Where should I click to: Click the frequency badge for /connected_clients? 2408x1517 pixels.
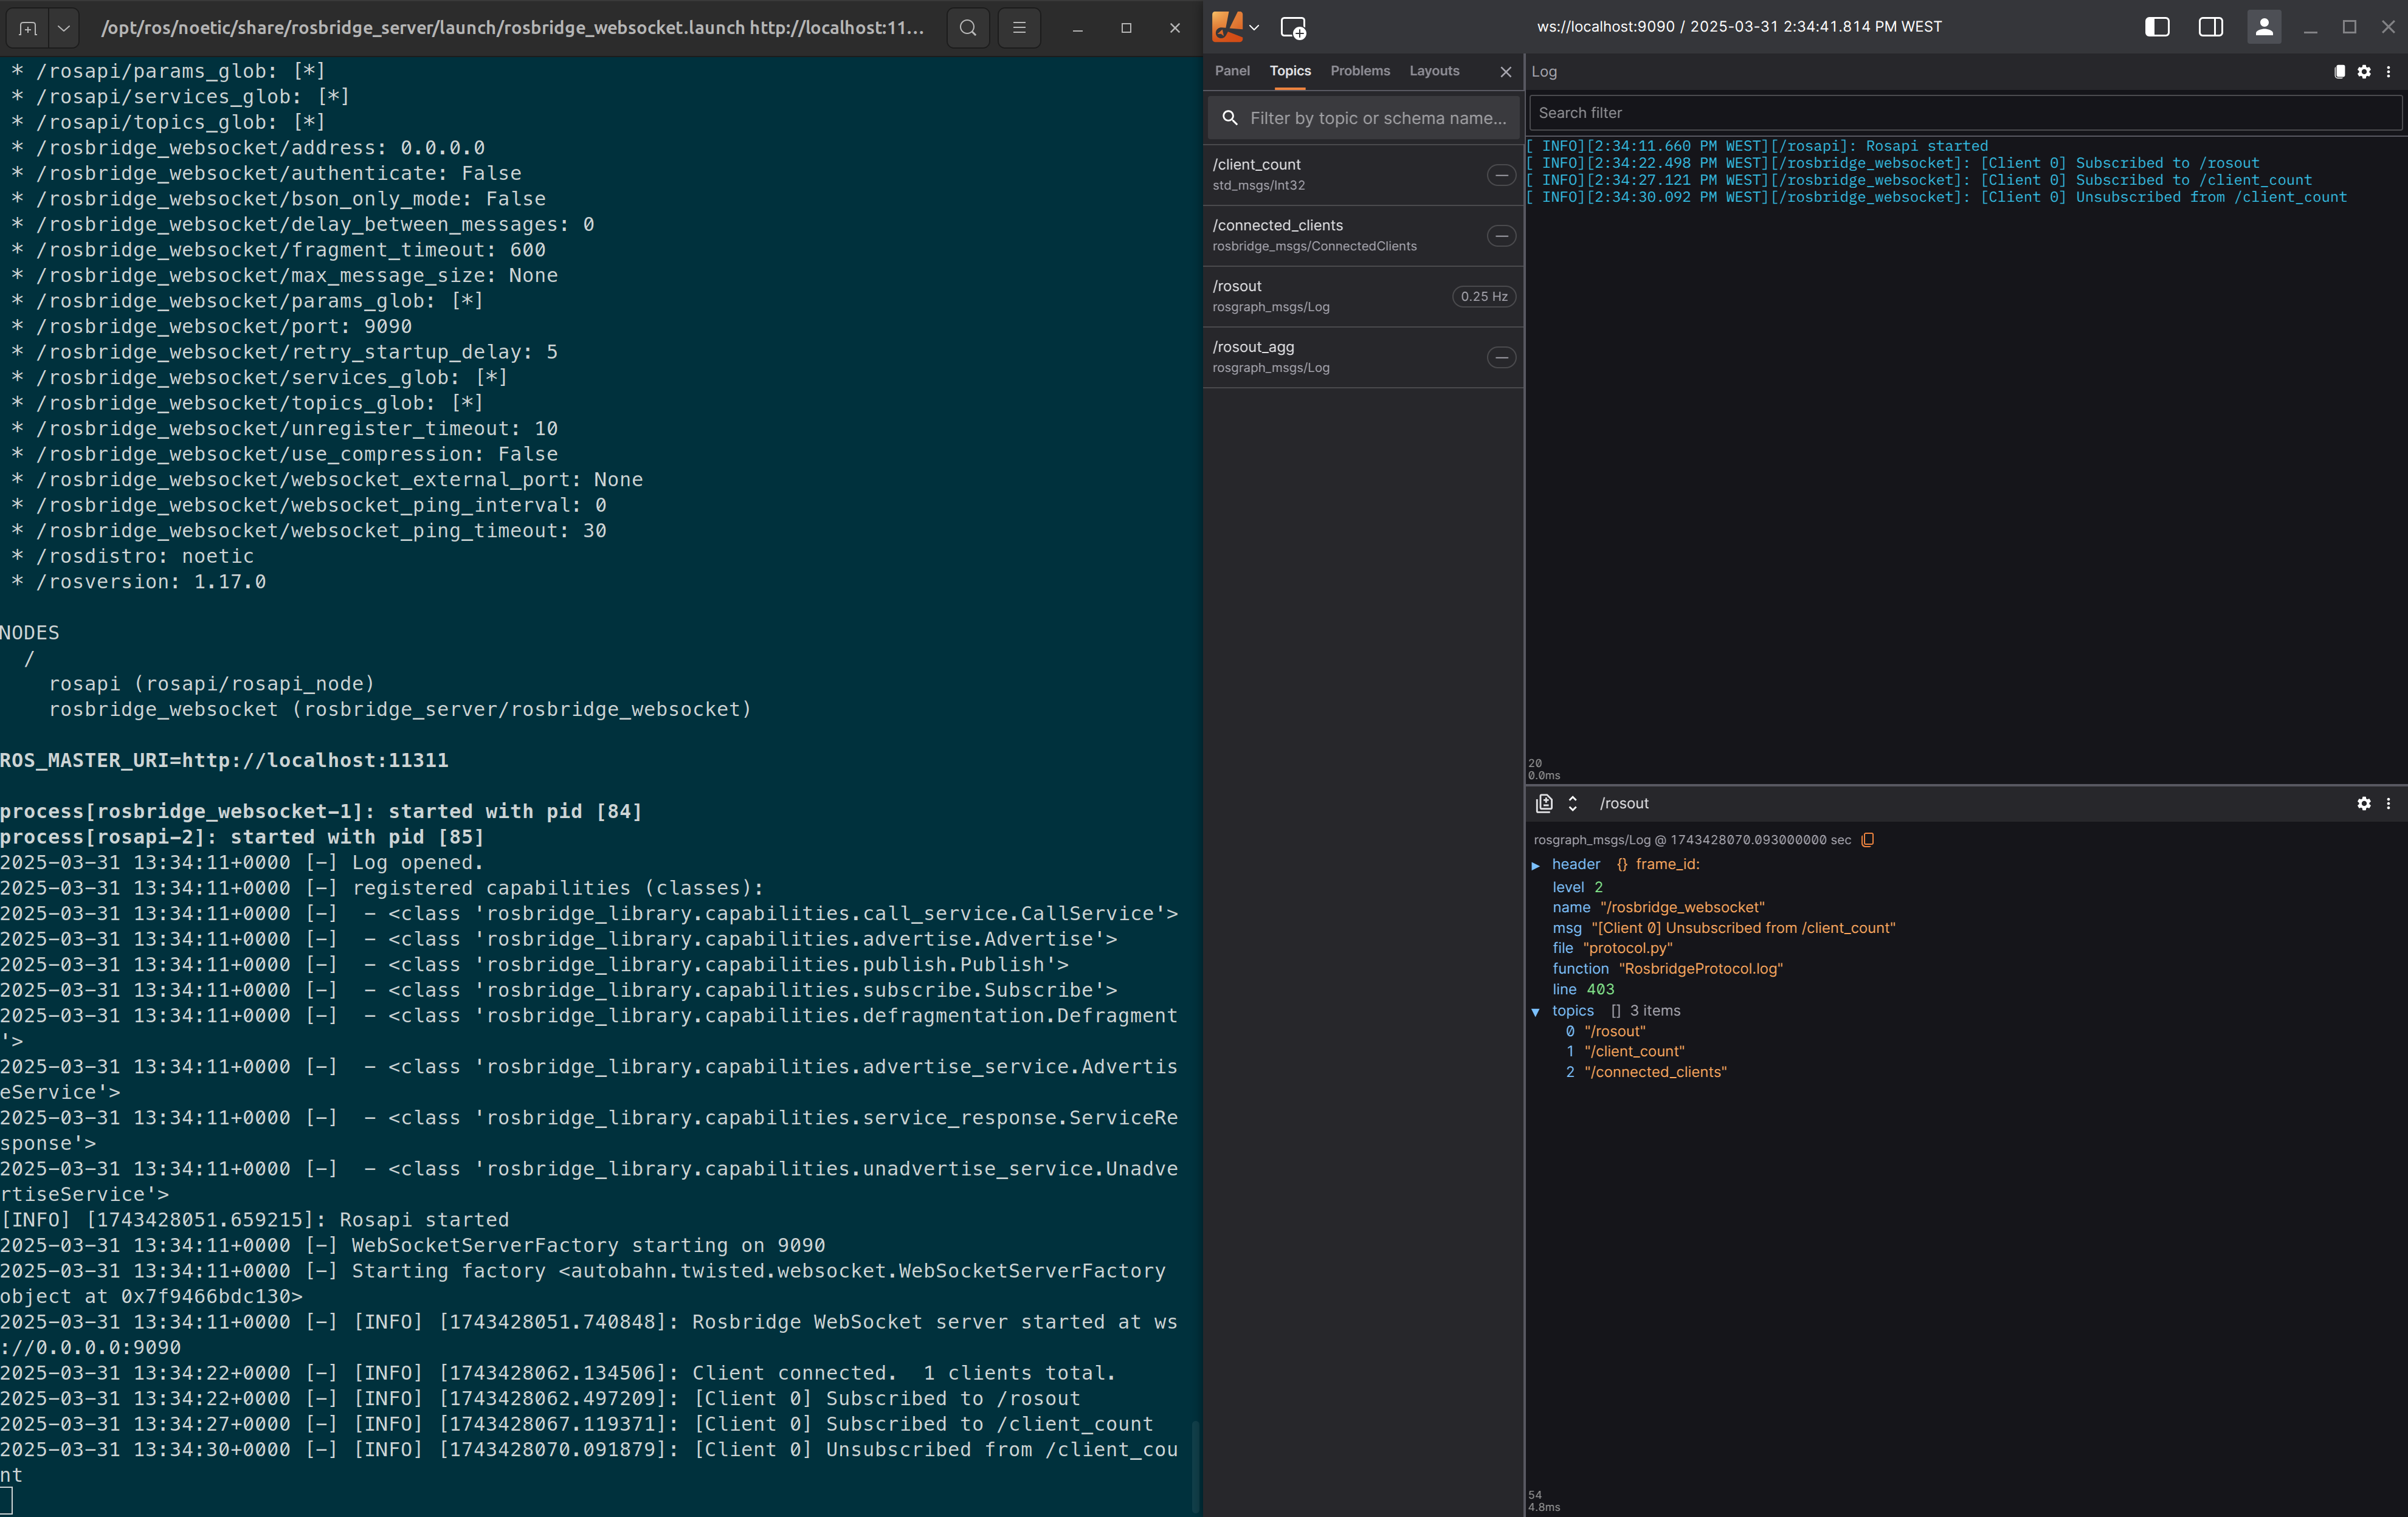pyautogui.click(x=1501, y=236)
